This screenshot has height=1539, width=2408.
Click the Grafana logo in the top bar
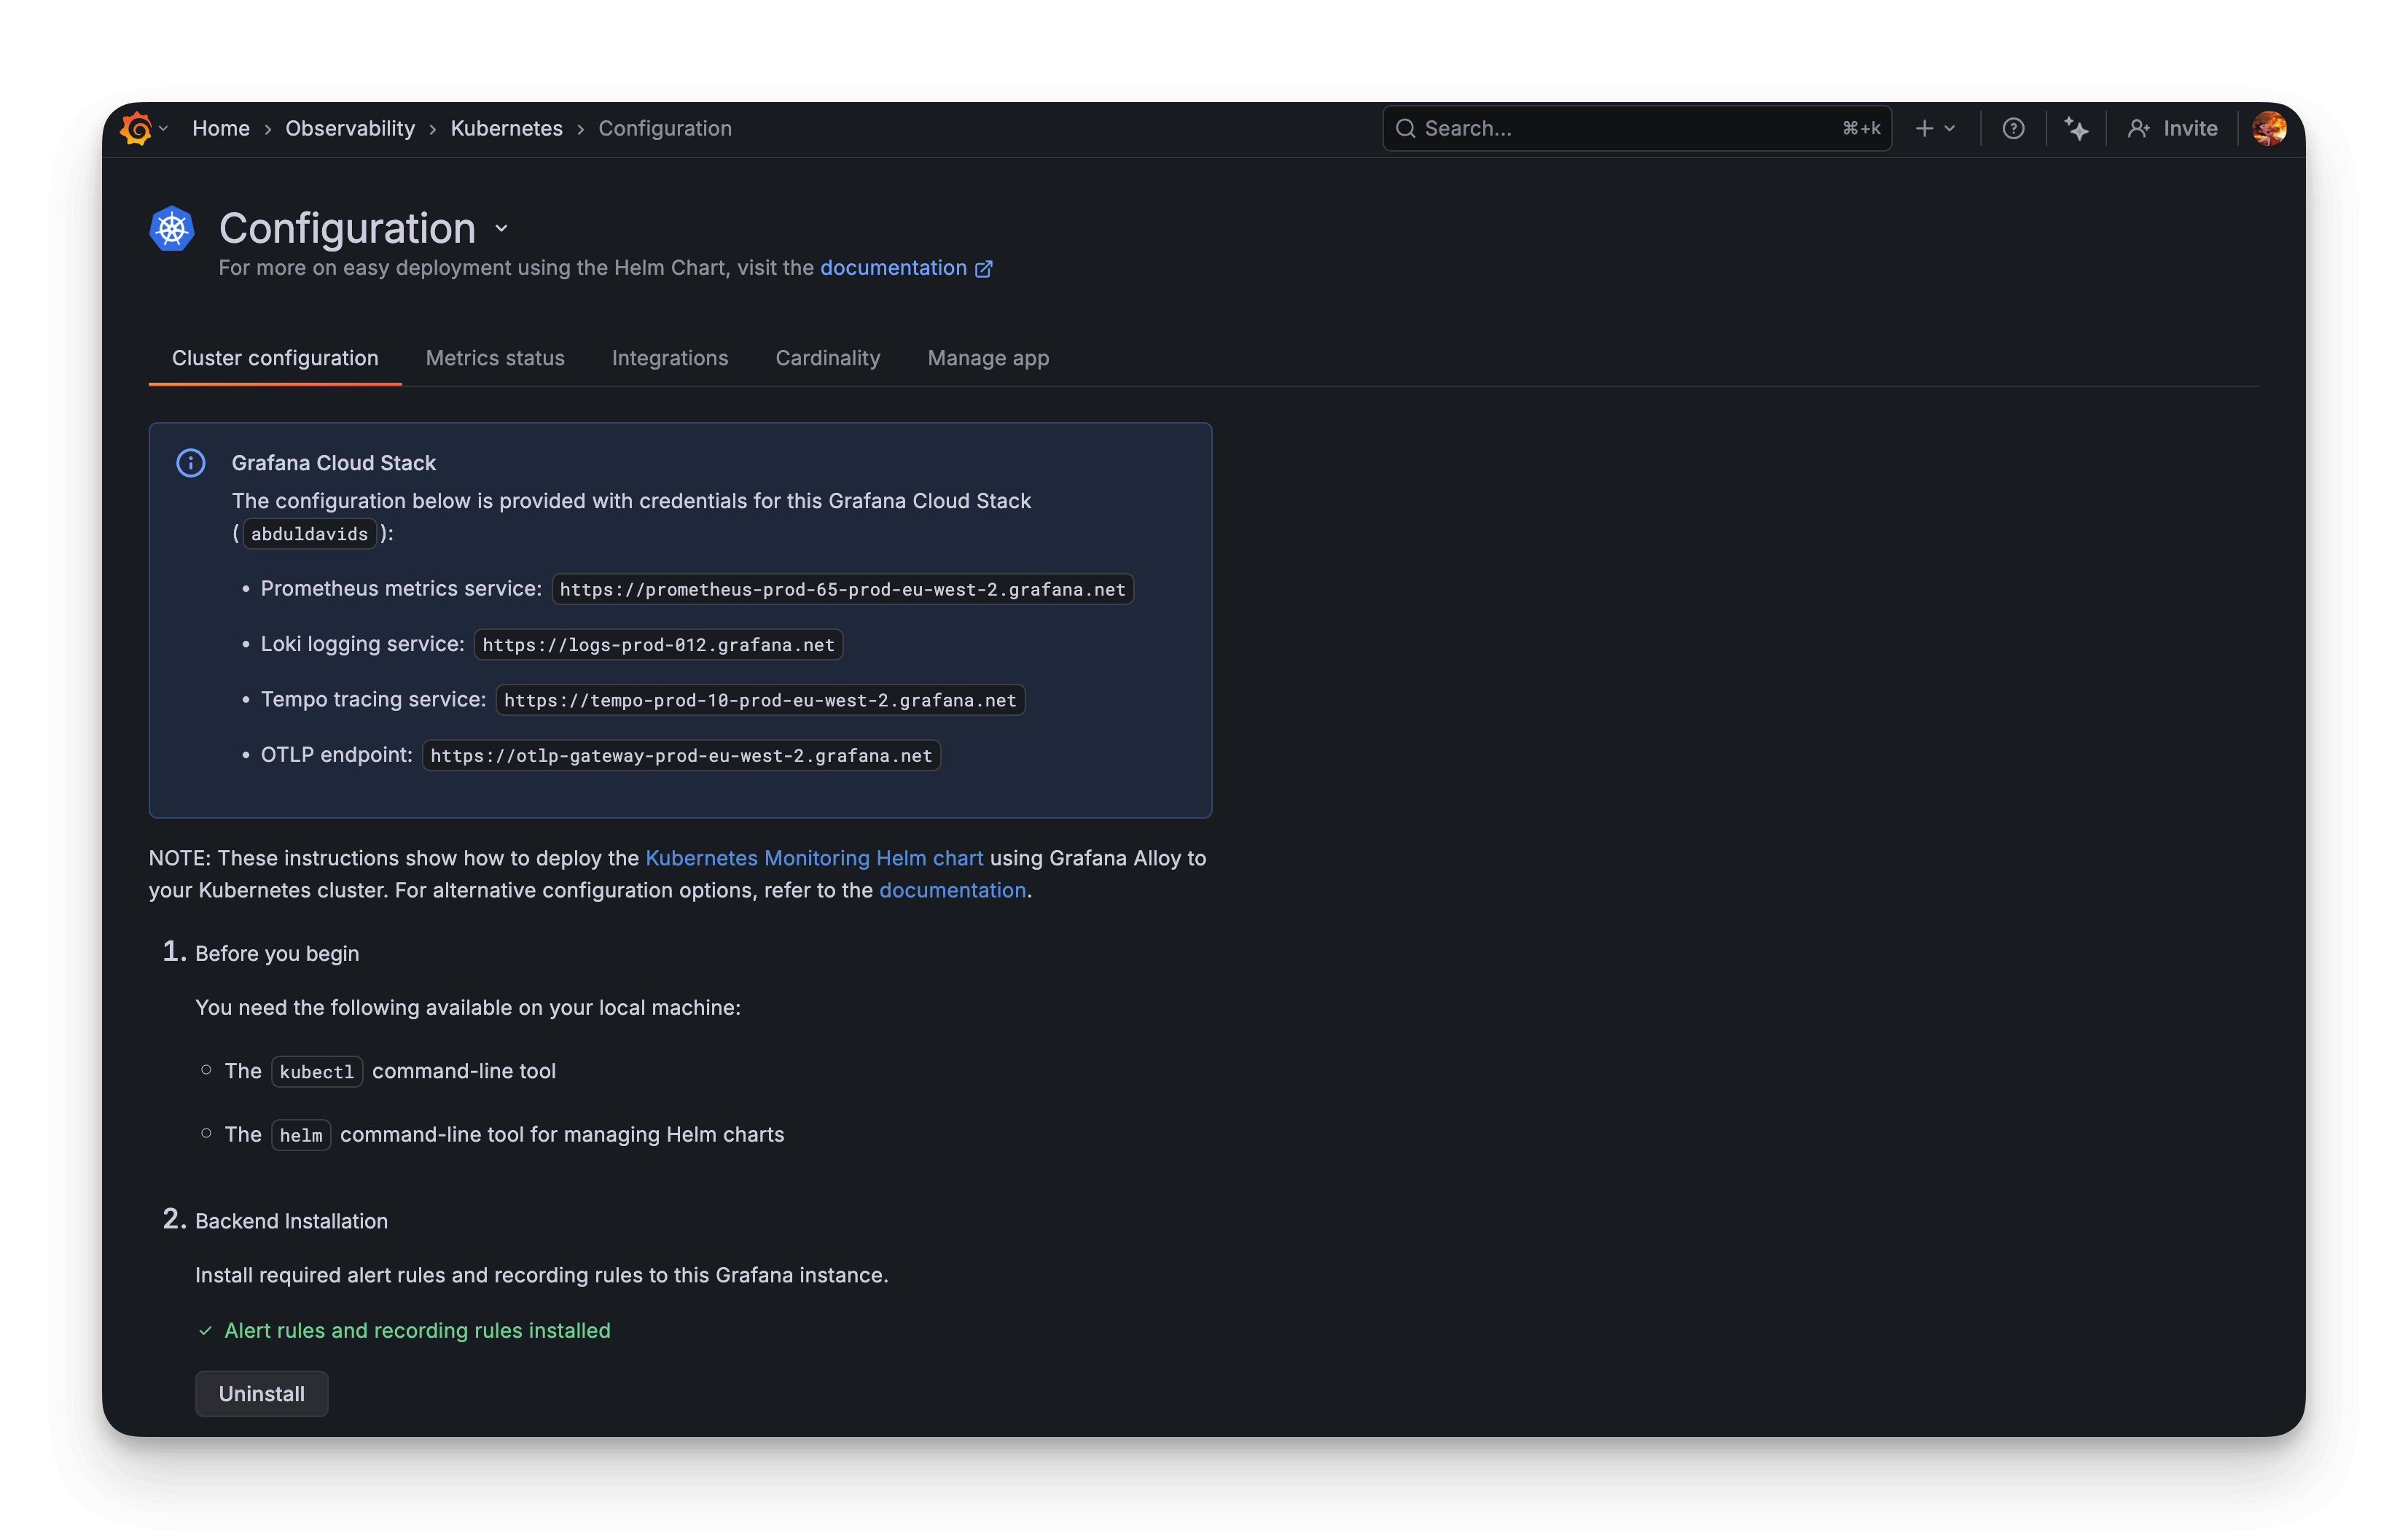coord(138,128)
